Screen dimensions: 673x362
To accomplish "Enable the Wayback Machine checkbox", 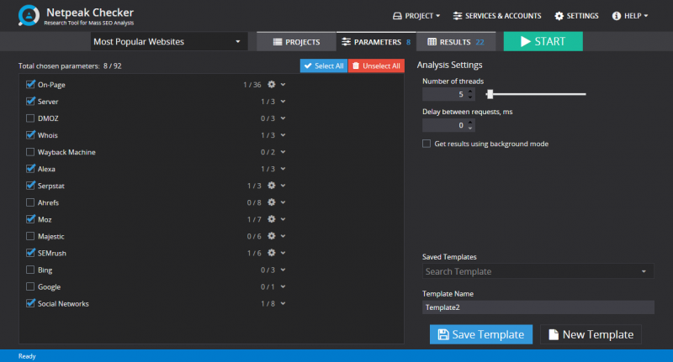I will [30, 152].
